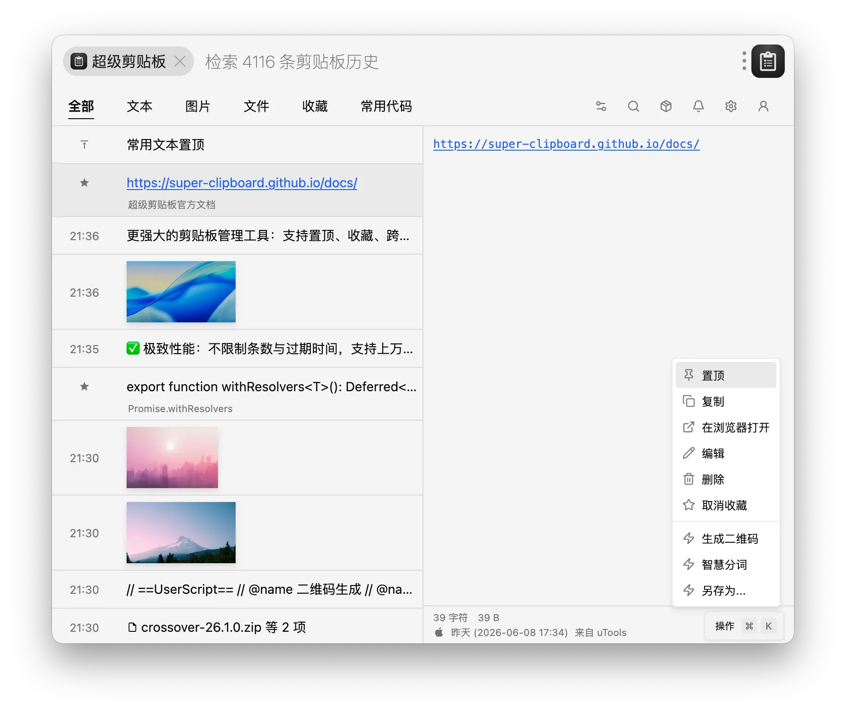Switch to the 常用代码 tab
This screenshot has width=846, height=712.
(386, 107)
